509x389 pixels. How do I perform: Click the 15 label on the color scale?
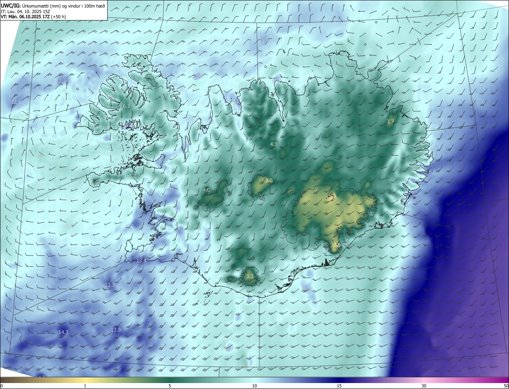point(339,386)
